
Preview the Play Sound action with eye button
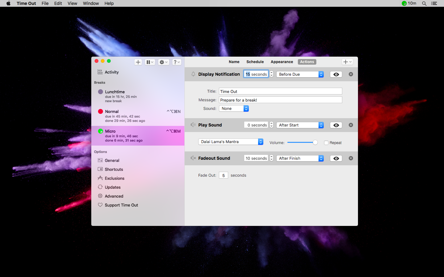pos(336,125)
